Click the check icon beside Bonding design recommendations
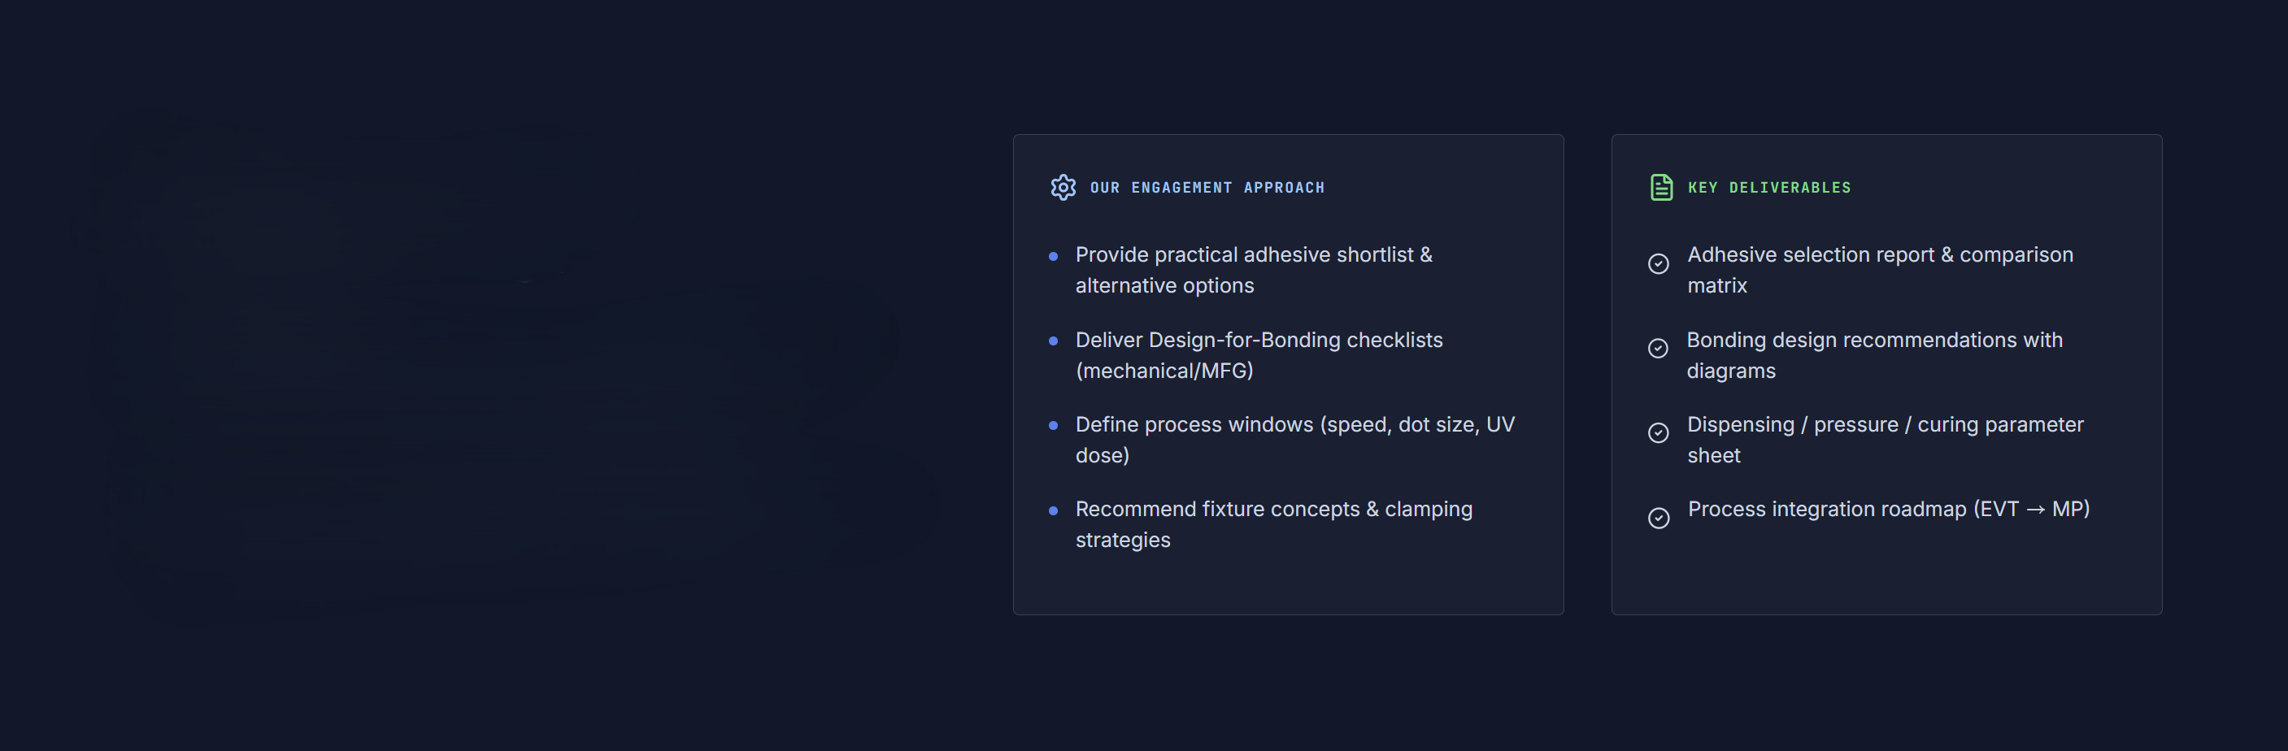The height and width of the screenshot is (751, 2288). [x=1657, y=349]
